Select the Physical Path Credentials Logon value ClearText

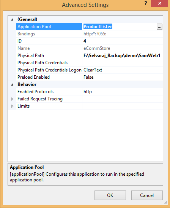tap(93, 70)
